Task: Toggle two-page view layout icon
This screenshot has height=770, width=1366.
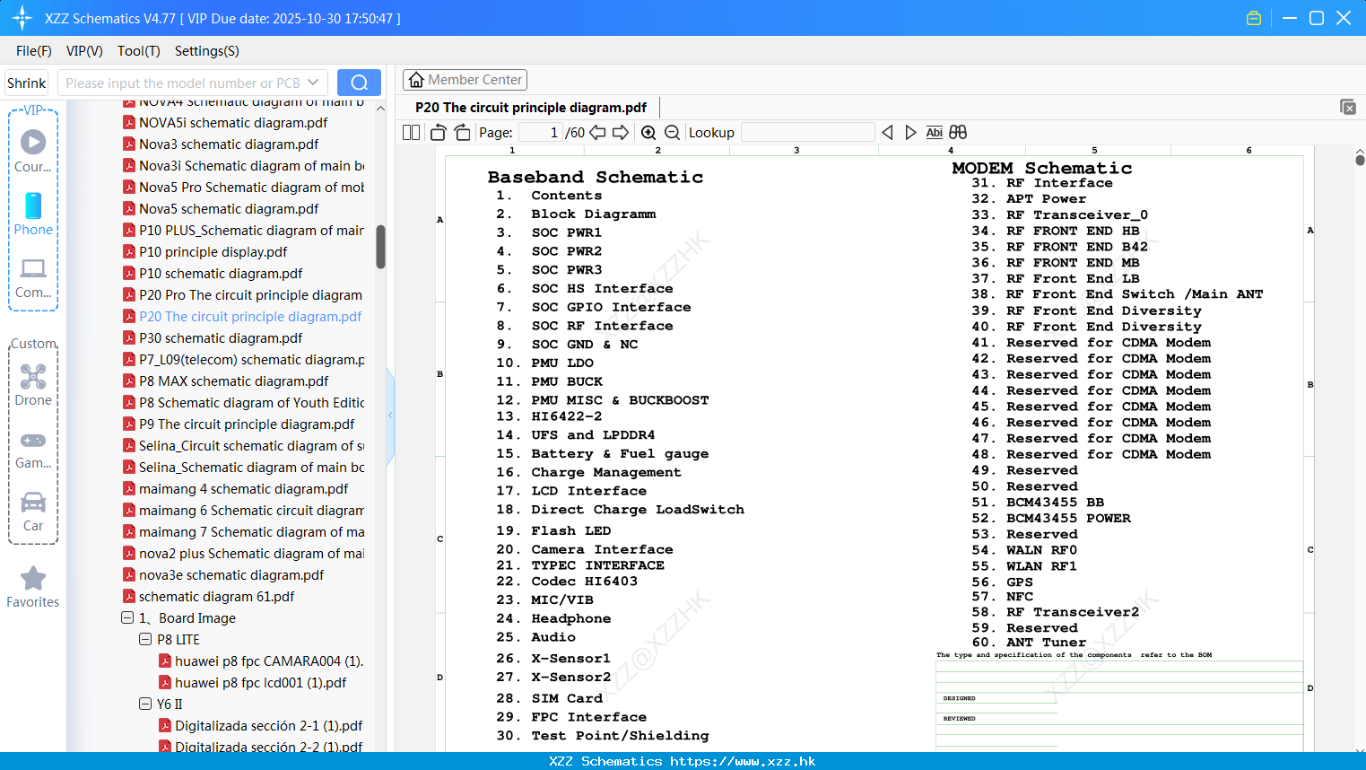Action: (x=411, y=132)
